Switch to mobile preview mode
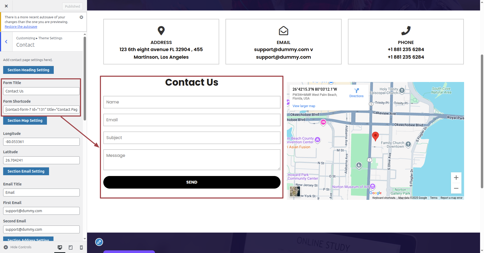This screenshot has height=253, width=484. [81, 247]
